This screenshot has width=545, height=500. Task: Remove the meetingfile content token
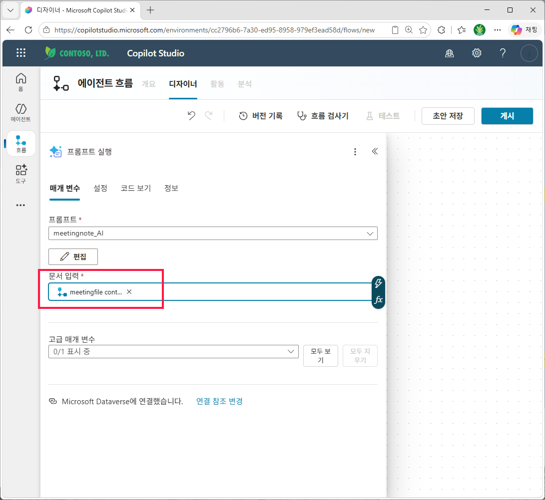(x=129, y=291)
